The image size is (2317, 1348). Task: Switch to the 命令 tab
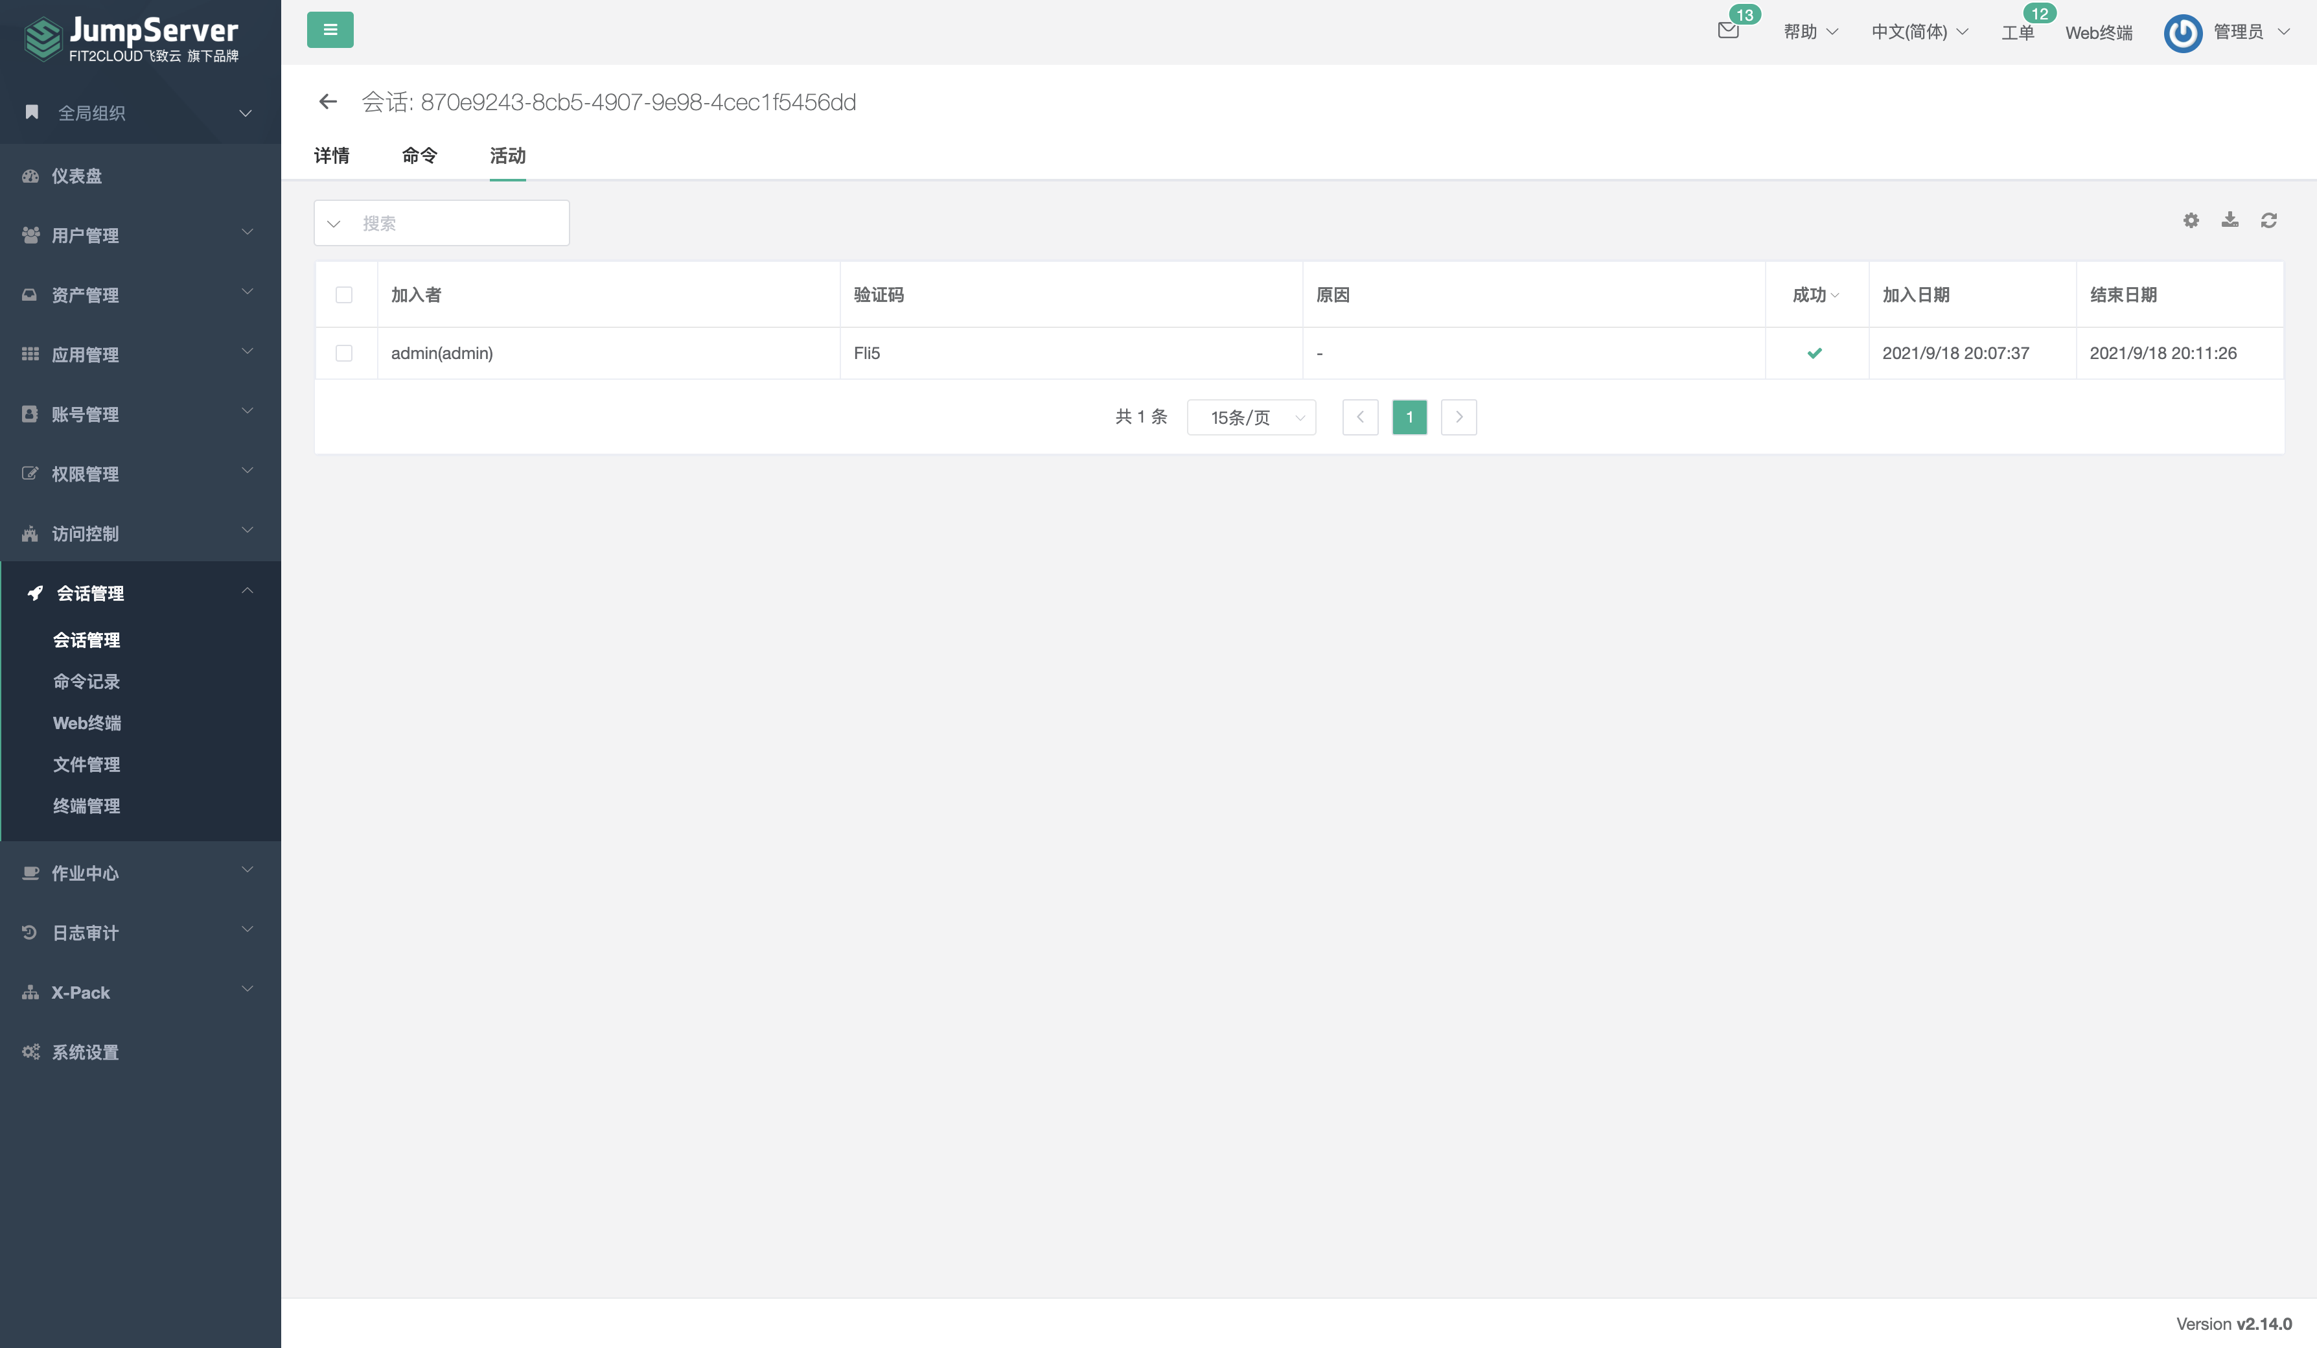click(x=419, y=156)
